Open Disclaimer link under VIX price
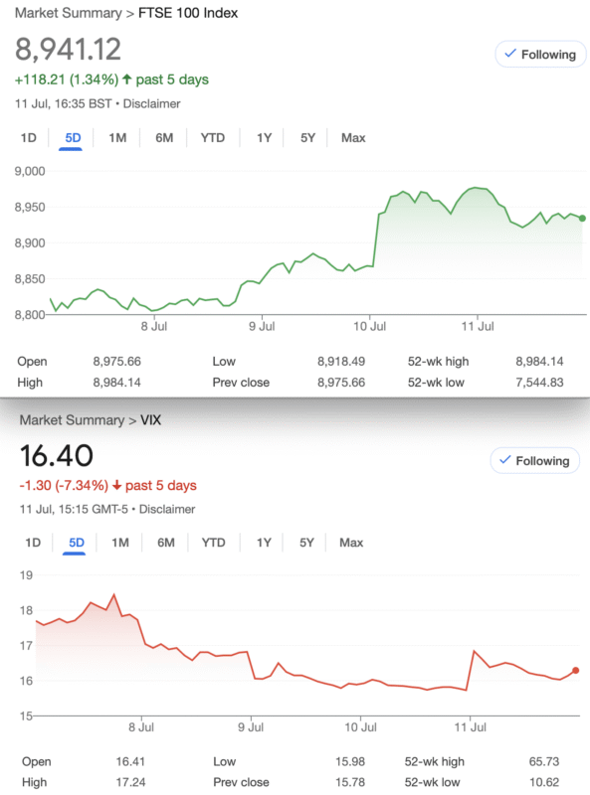This screenshot has width=590, height=795. [167, 509]
